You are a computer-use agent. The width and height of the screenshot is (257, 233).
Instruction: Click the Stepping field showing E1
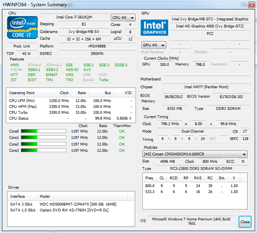[84, 24]
